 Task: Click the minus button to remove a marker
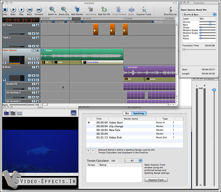point(93,151)
